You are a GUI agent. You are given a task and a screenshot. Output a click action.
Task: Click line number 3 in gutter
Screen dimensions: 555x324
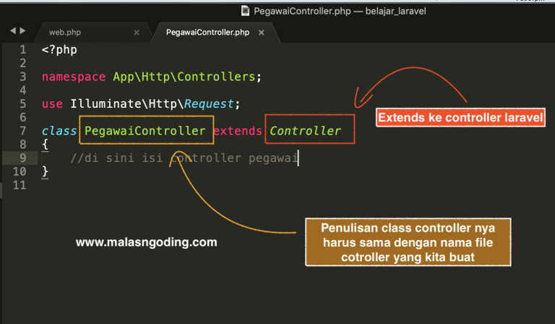[23, 77]
